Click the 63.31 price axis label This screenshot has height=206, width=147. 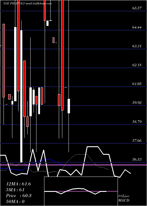click(137, 46)
